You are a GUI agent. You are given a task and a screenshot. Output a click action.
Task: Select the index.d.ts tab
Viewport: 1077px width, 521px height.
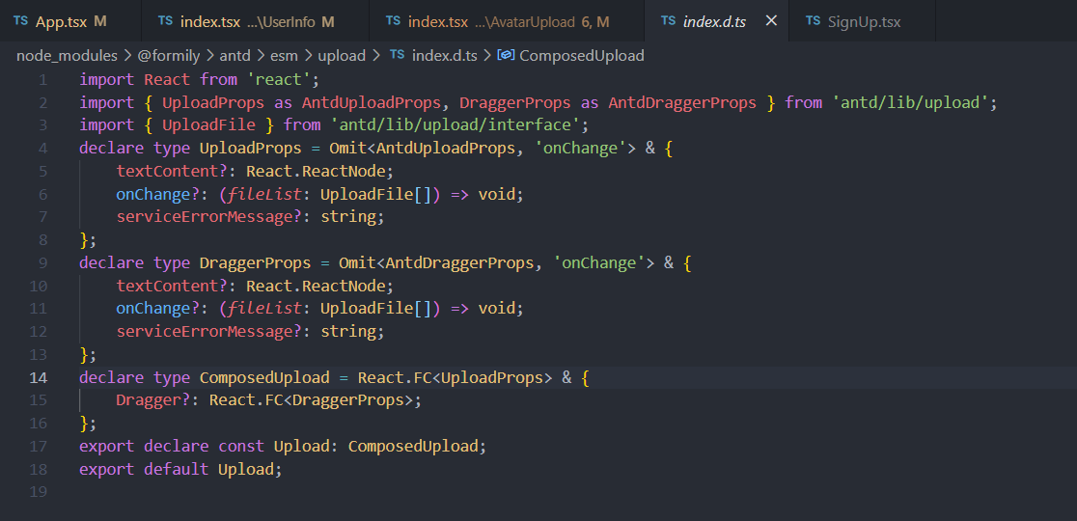coord(714,21)
